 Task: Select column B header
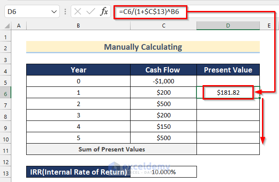point(78,26)
